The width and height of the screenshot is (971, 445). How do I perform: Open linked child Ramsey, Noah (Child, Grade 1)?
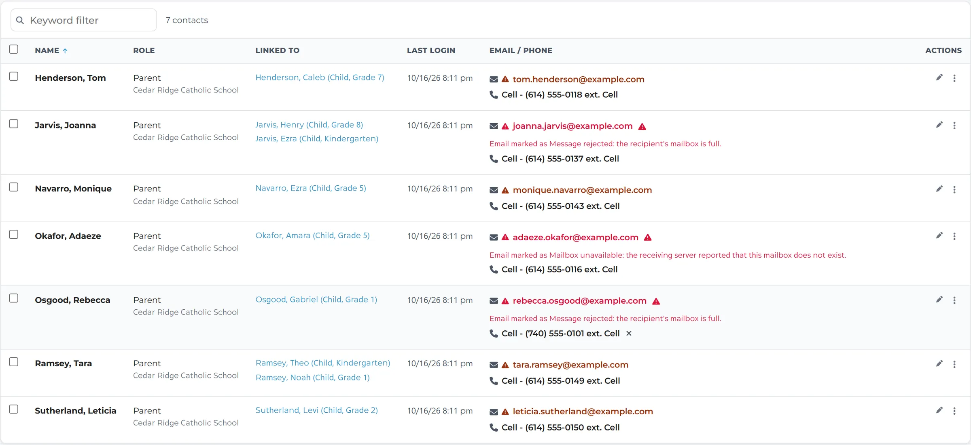point(312,378)
